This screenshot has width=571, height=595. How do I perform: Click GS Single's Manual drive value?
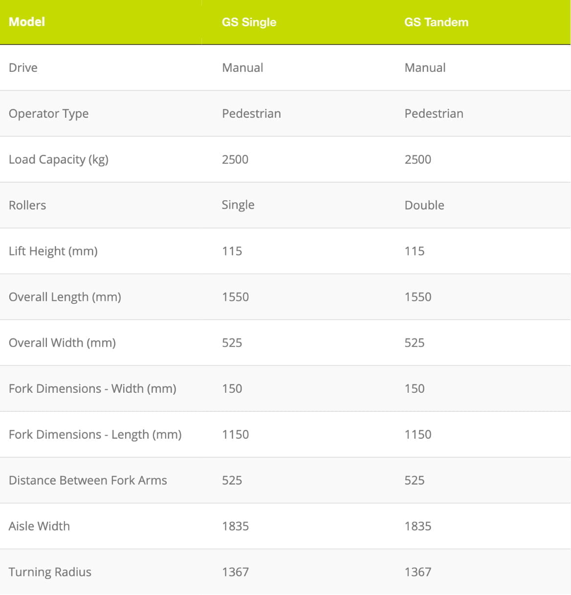tap(242, 67)
